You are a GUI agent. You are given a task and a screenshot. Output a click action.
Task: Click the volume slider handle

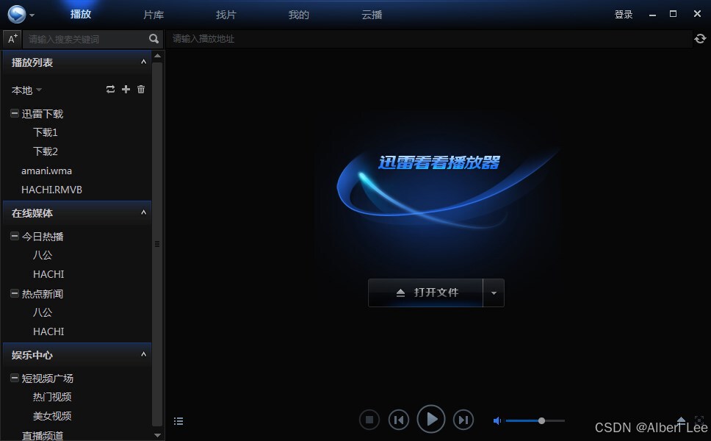point(541,420)
